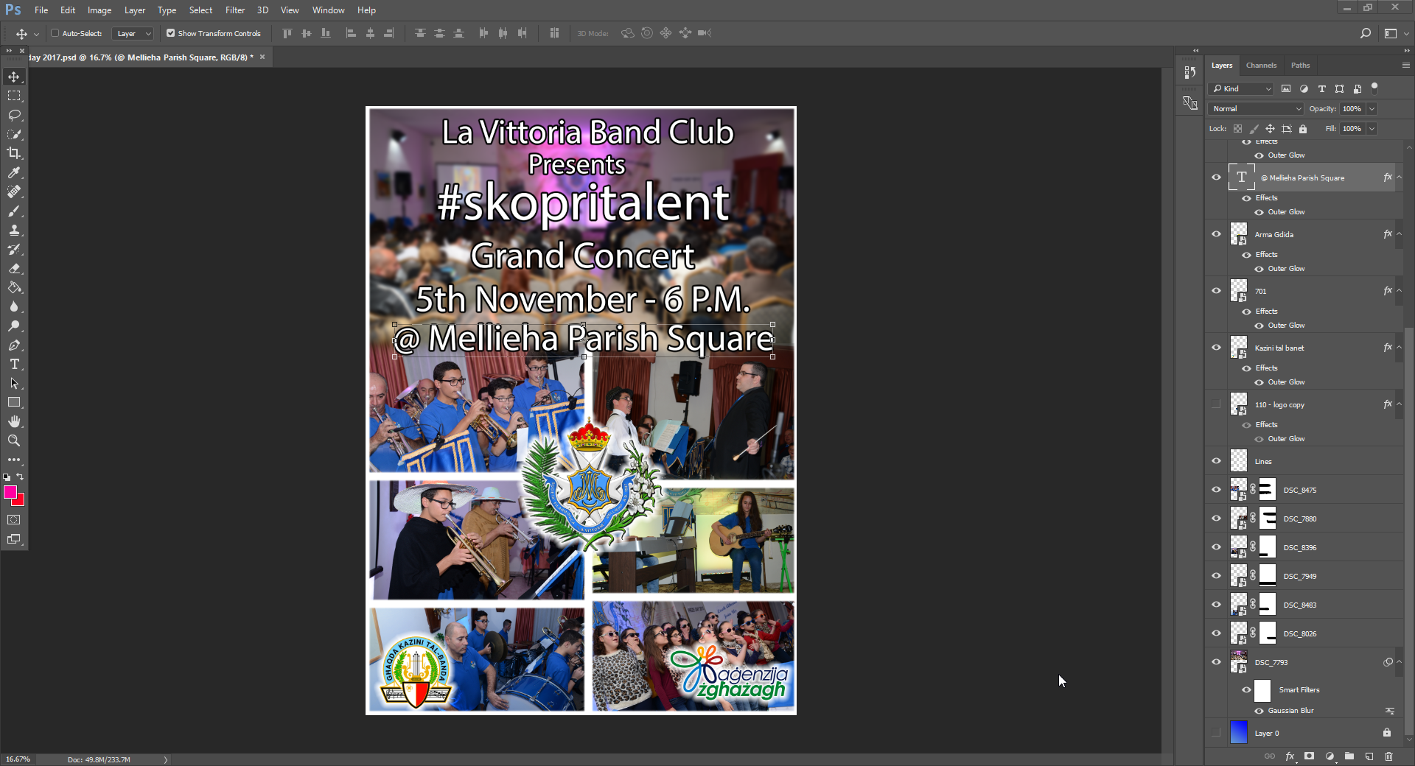1415x766 pixels.
Task: Select the Paint Bucket tool
Action: click(14, 287)
